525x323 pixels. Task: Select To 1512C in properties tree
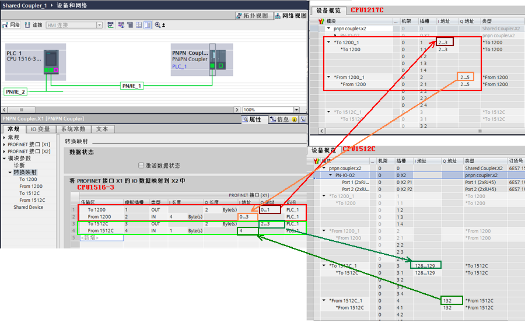tap(30, 194)
